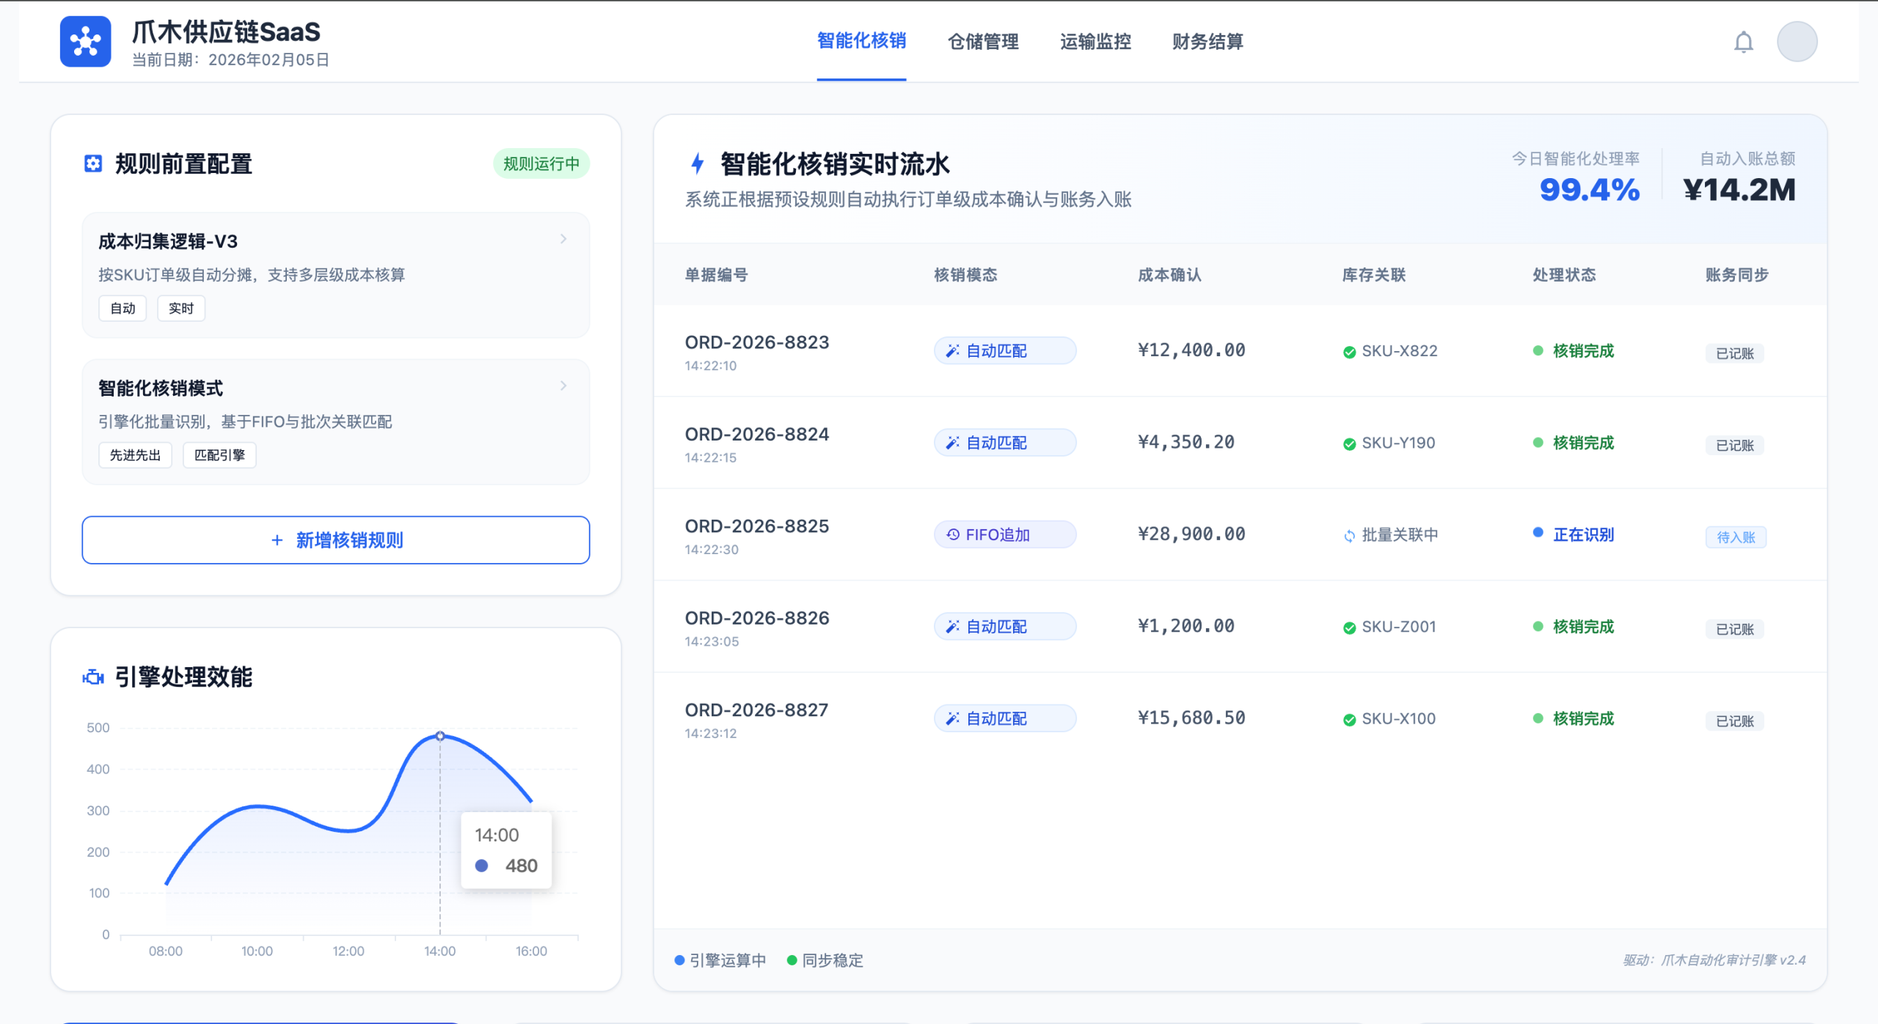Viewport: 1878px width, 1024px height.
Task: Switch to the 财务结算 tab
Action: click(x=1207, y=42)
